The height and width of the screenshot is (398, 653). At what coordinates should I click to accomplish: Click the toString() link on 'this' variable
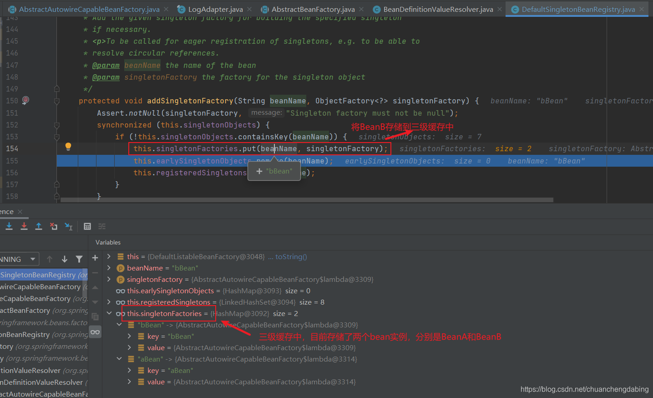pos(291,256)
